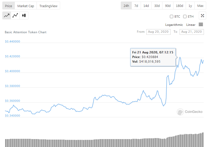Switch chart scale to Linear

pyautogui.click(x=191, y=25)
